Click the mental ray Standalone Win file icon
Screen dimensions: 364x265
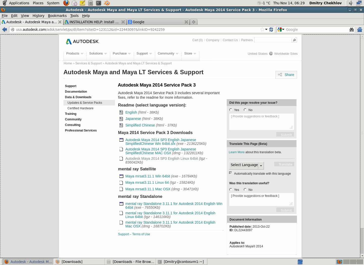pos(121,204)
